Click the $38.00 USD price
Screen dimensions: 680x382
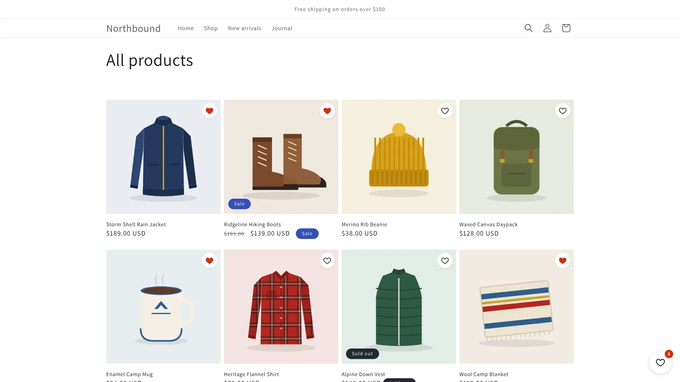pos(360,233)
